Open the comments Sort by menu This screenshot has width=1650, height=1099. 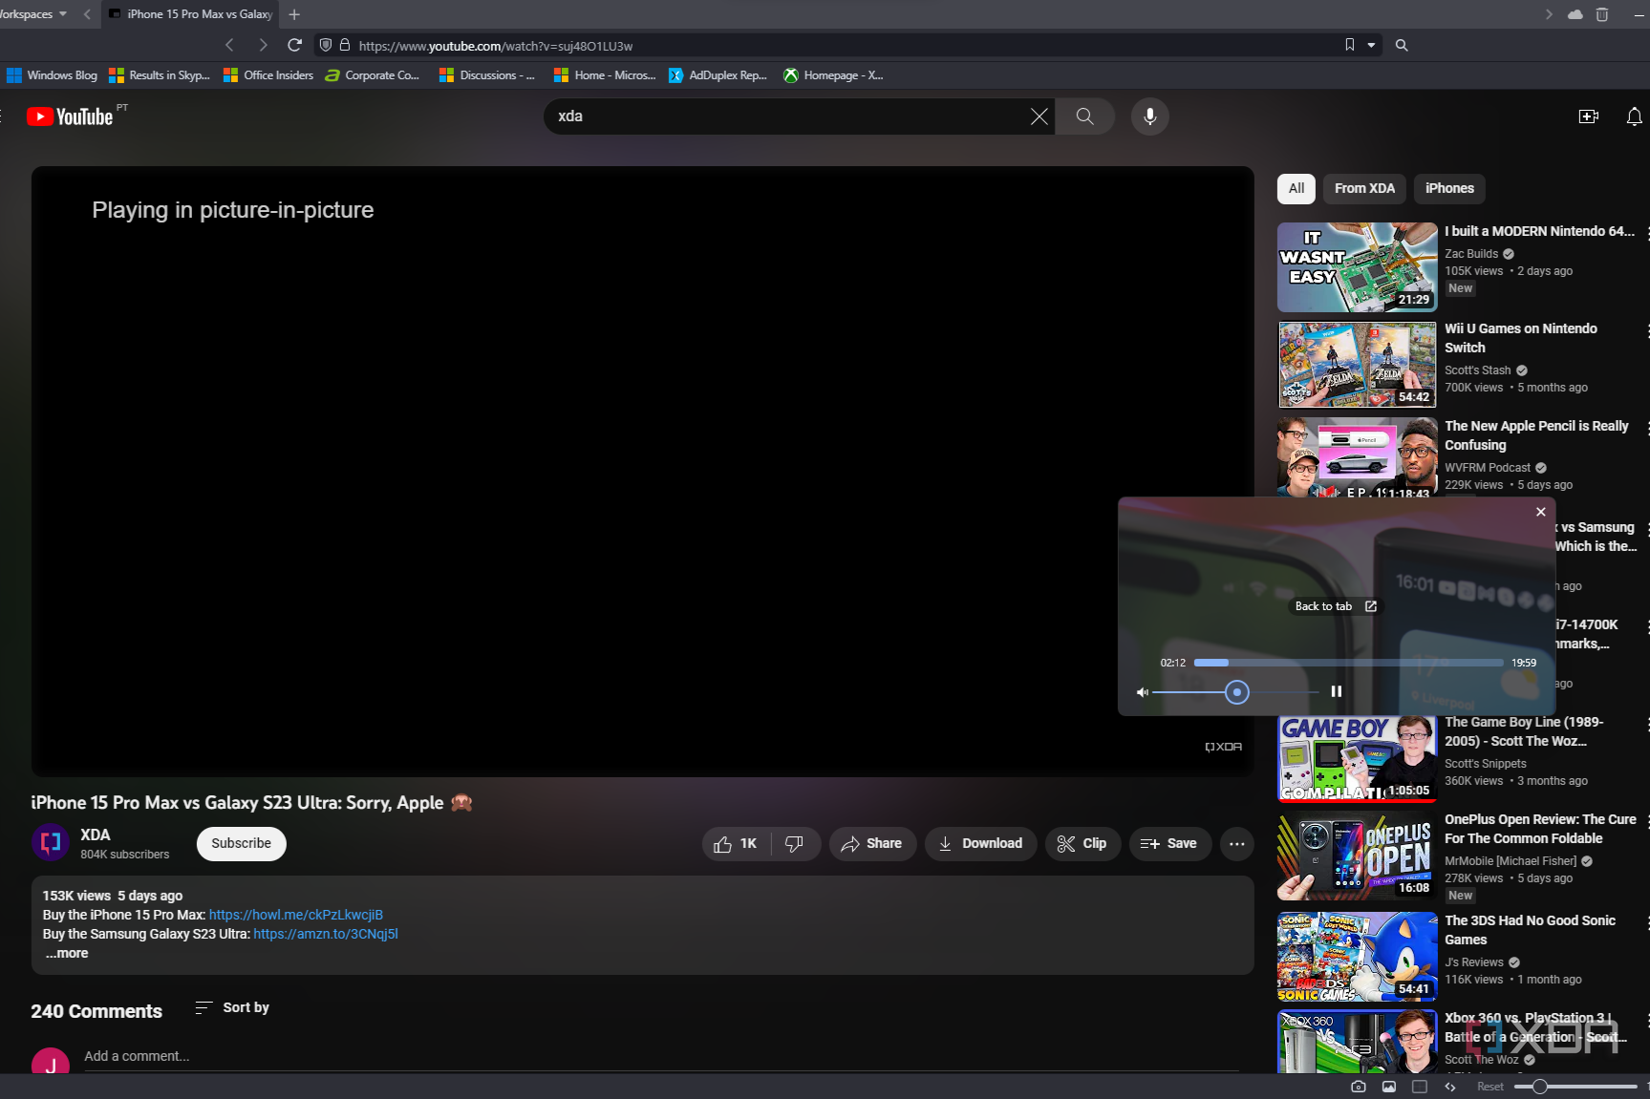pos(232,1007)
